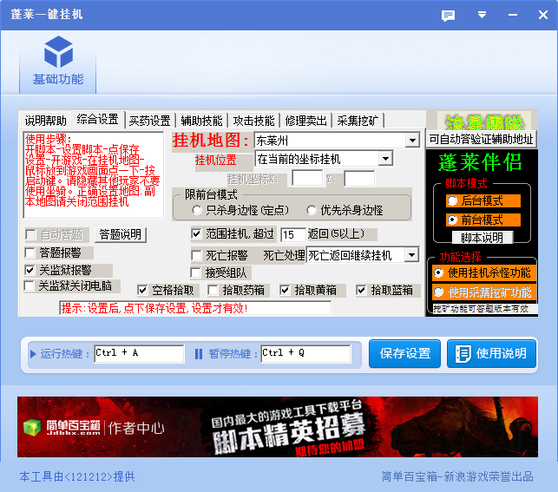558x492 pixels.
Task: Click the play arrow beside 运行热键
Action: pos(34,353)
